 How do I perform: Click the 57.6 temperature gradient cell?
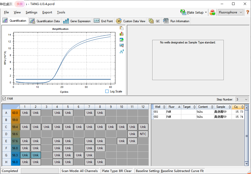pyautogui.click(x=15, y=141)
